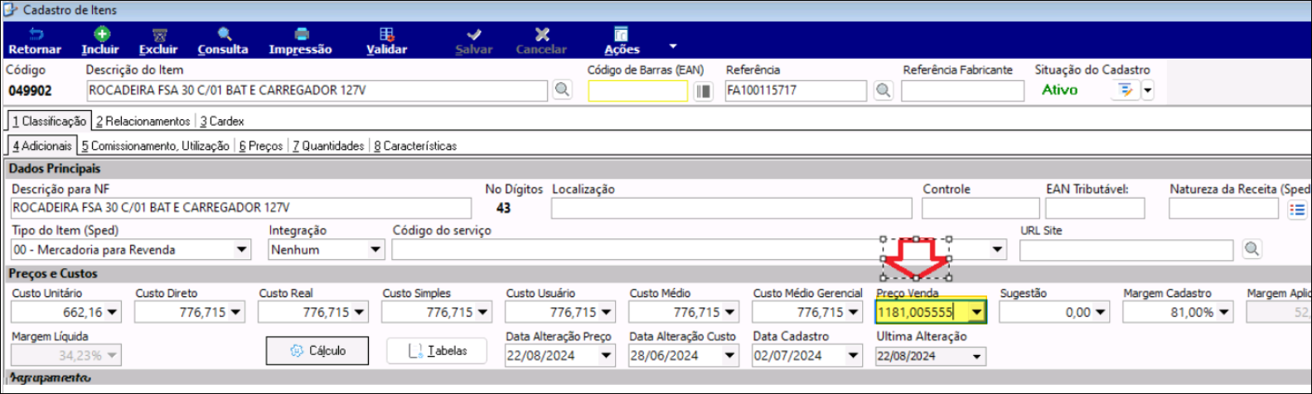Open 5 Comissionamento, Utilização sub-tab
This screenshot has width=1312, height=394.
point(155,146)
